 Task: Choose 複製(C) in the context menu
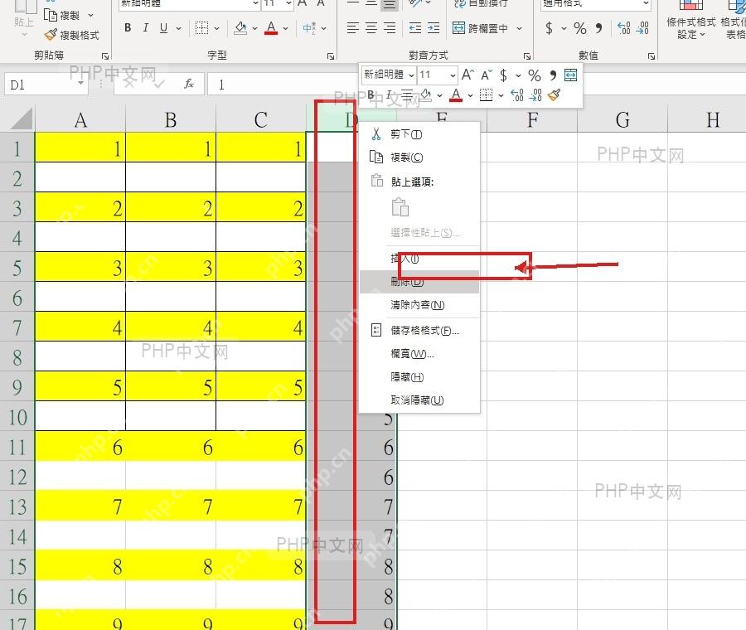(x=419, y=157)
